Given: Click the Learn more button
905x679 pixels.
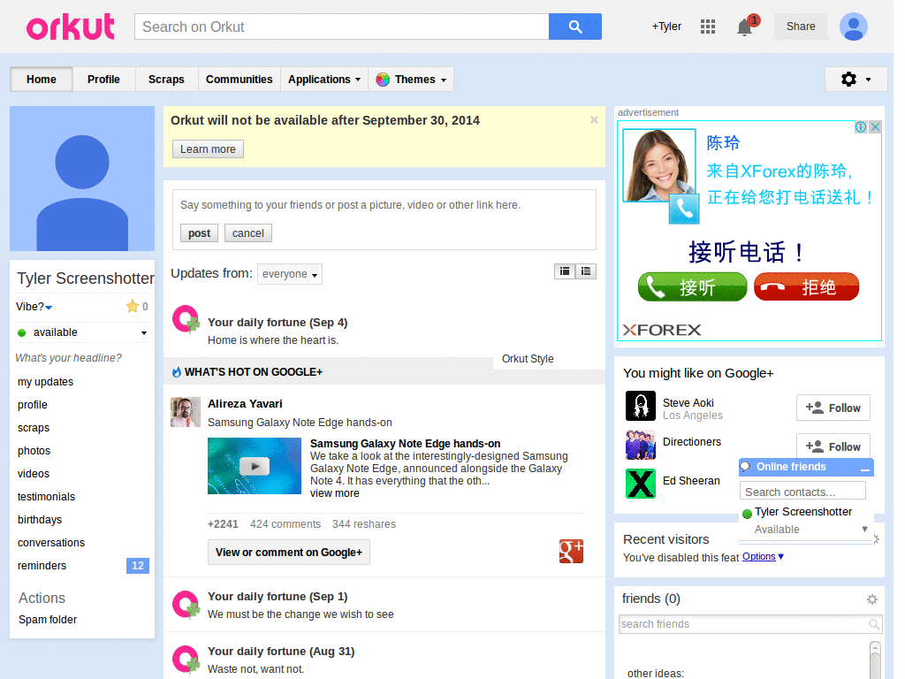Looking at the screenshot, I should (x=208, y=149).
